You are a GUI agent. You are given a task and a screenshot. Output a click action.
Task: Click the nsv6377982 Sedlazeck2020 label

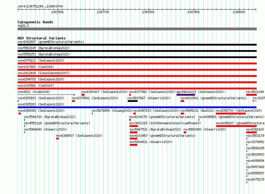pos(152,92)
